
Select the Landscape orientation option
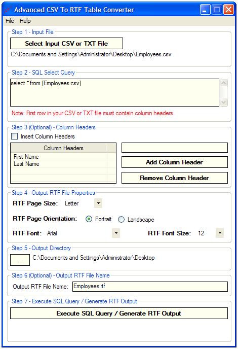[121, 220]
